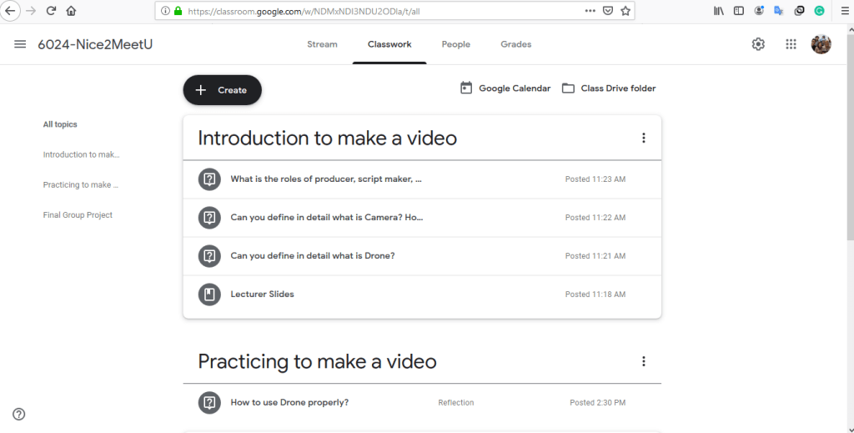Click the Google Calendar icon
Viewport: 854px width, 433px height.
[466, 88]
